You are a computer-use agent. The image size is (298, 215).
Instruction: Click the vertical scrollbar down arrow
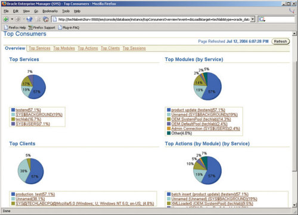click(294, 205)
